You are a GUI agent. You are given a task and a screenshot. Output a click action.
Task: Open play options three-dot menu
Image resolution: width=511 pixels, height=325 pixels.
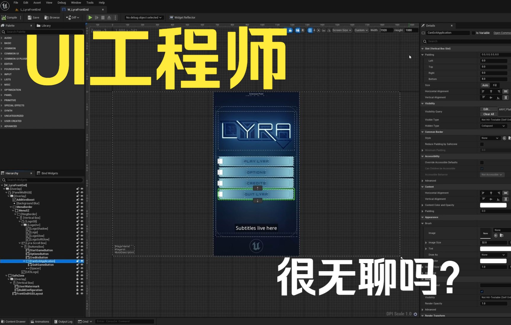[116, 17]
